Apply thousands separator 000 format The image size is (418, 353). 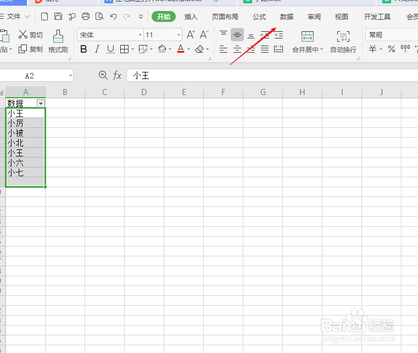coord(405,48)
